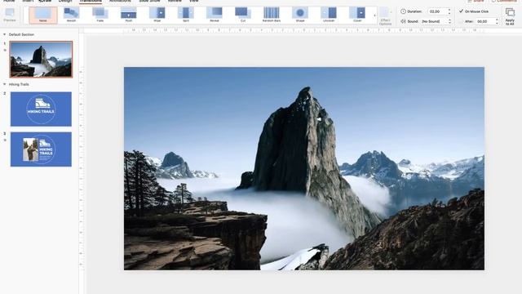Viewport: 522px width, 294px height.
Task: Switch to the Slide Show tab
Action: click(x=149, y=1)
